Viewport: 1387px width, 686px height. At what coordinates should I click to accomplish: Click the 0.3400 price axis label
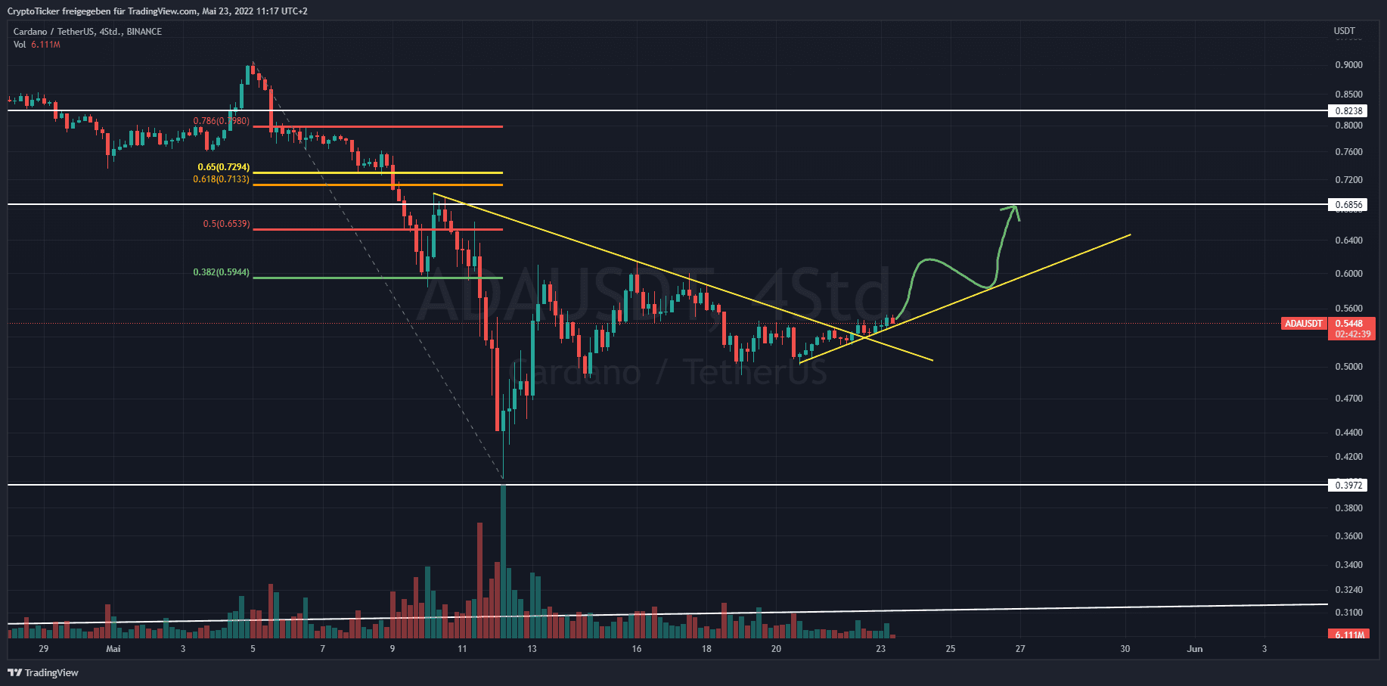pos(1348,565)
